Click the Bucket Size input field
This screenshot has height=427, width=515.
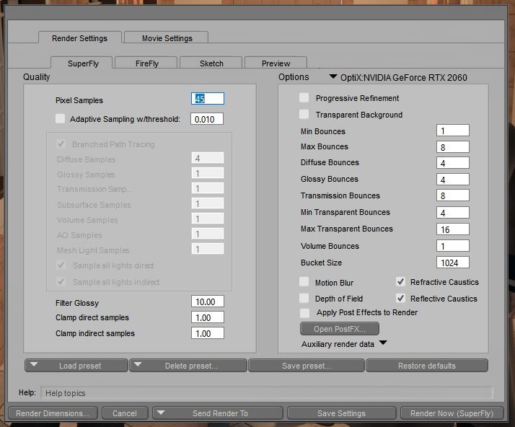[x=452, y=263]
